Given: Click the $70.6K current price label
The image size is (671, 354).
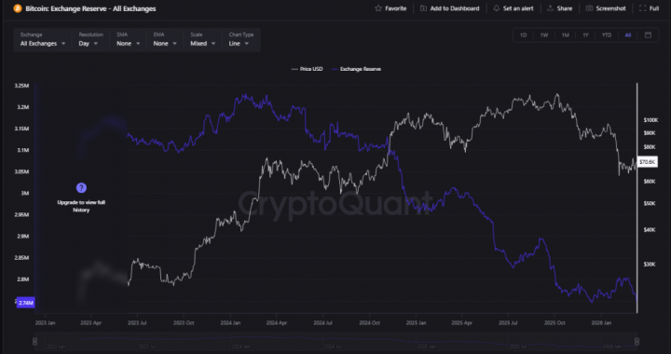Looking at the screenshot, I should click(x=647, y=161).
